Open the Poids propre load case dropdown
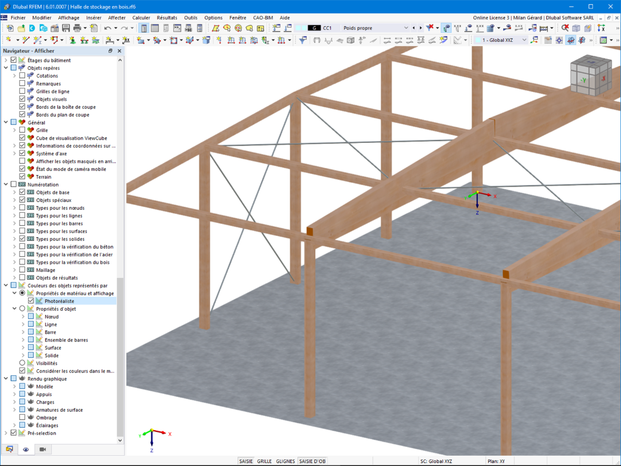Image resolution: width=621 pixels, height=466 pixels. pyautogui.click(x=375, y=28)
